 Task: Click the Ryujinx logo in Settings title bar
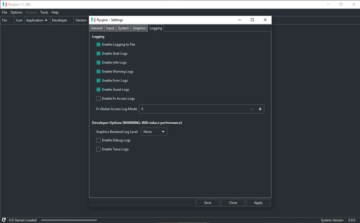point(93,20)
